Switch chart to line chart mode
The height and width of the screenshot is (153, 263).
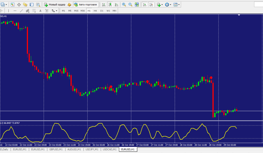coord(116,5)
